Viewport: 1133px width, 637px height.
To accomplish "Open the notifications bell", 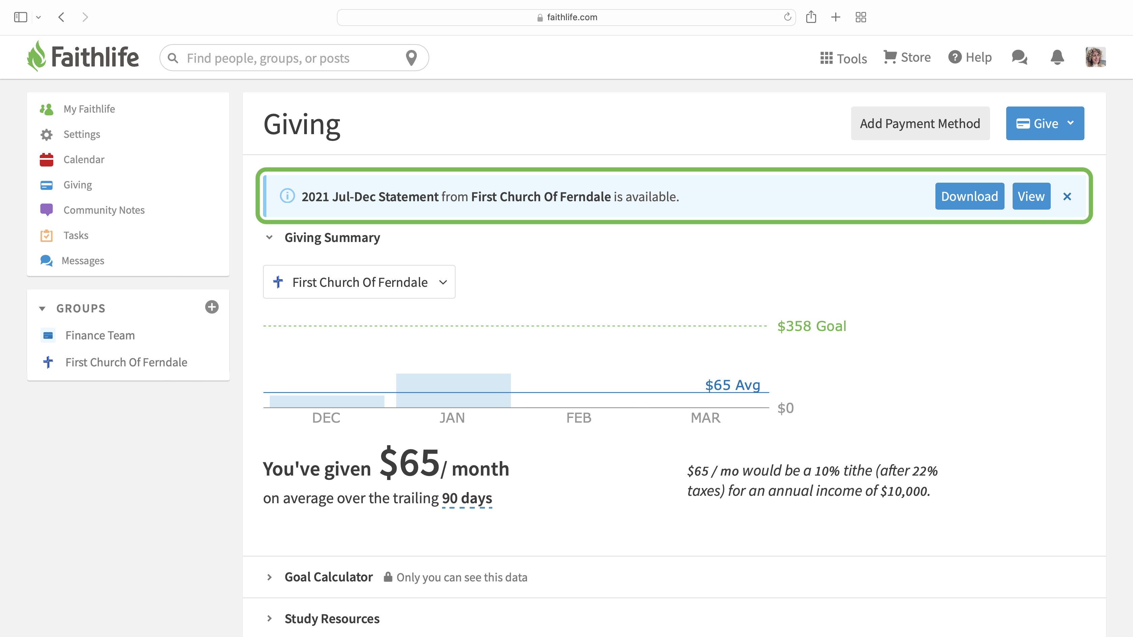I will click(x=1057, y=57).
